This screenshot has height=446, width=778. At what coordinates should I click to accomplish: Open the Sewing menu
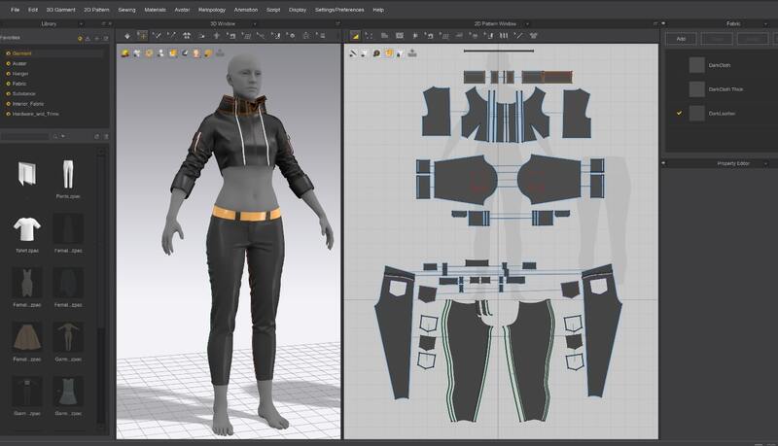(126, 9)
